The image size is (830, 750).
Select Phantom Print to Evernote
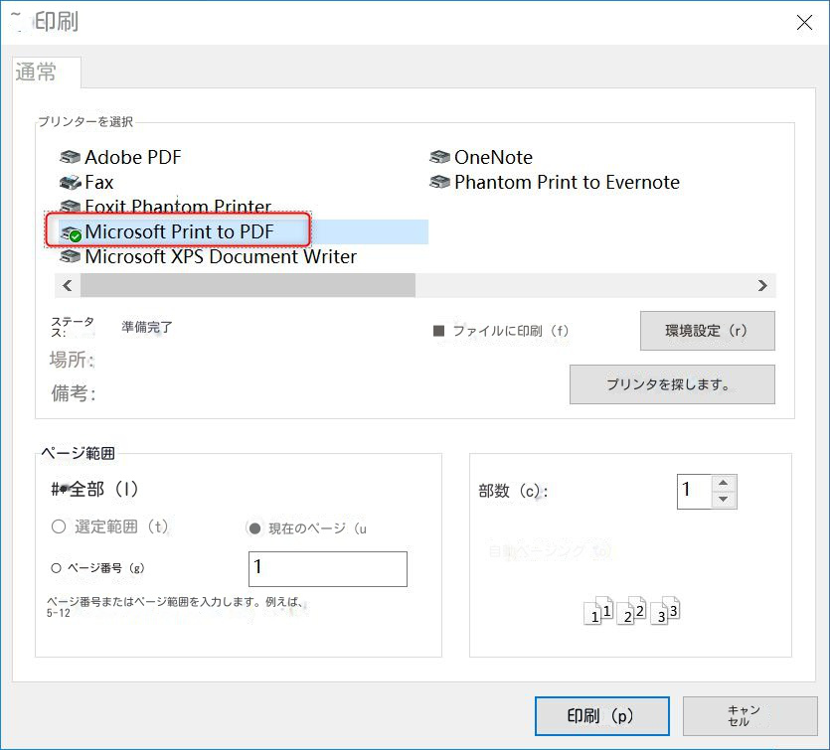[567, 182]
